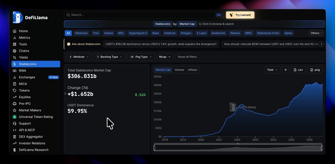This screenshot has width=335, height=164.
Task: Open the Investor Relations chart icon
Action: tap(15, 143)
